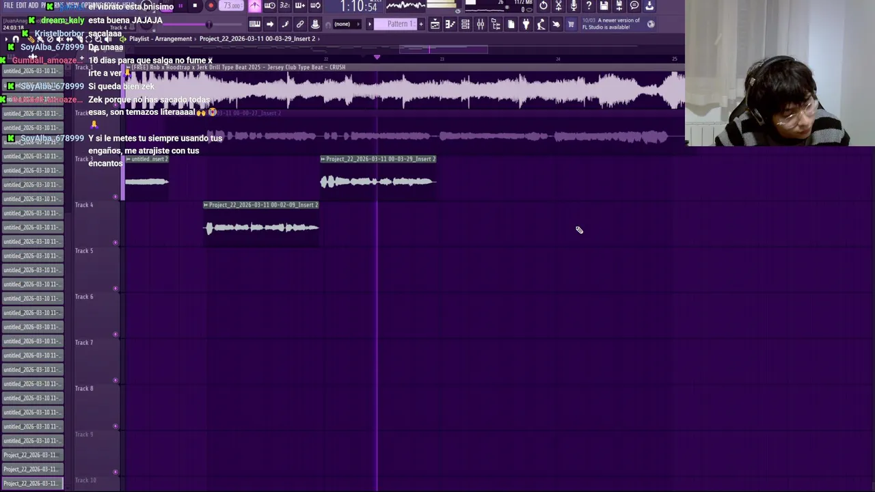Viewport: 875px width, 492px height.
Task: Add a new pattern with plus button
Action: click(421, 25)
